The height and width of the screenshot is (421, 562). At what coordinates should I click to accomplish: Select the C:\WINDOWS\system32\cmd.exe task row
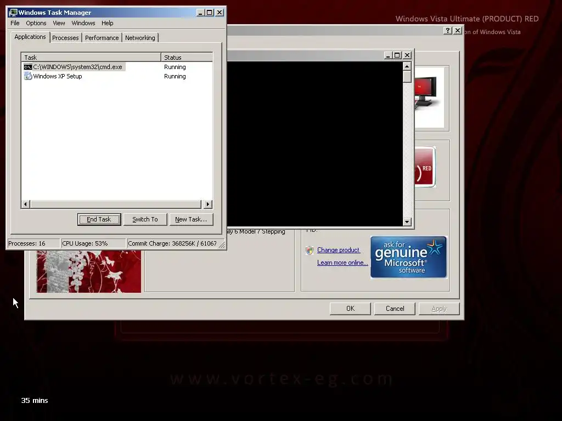coord(117,67)
